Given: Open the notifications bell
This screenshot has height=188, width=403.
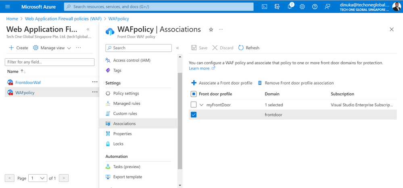Looking at the screenshot, I should click(290, 7).
